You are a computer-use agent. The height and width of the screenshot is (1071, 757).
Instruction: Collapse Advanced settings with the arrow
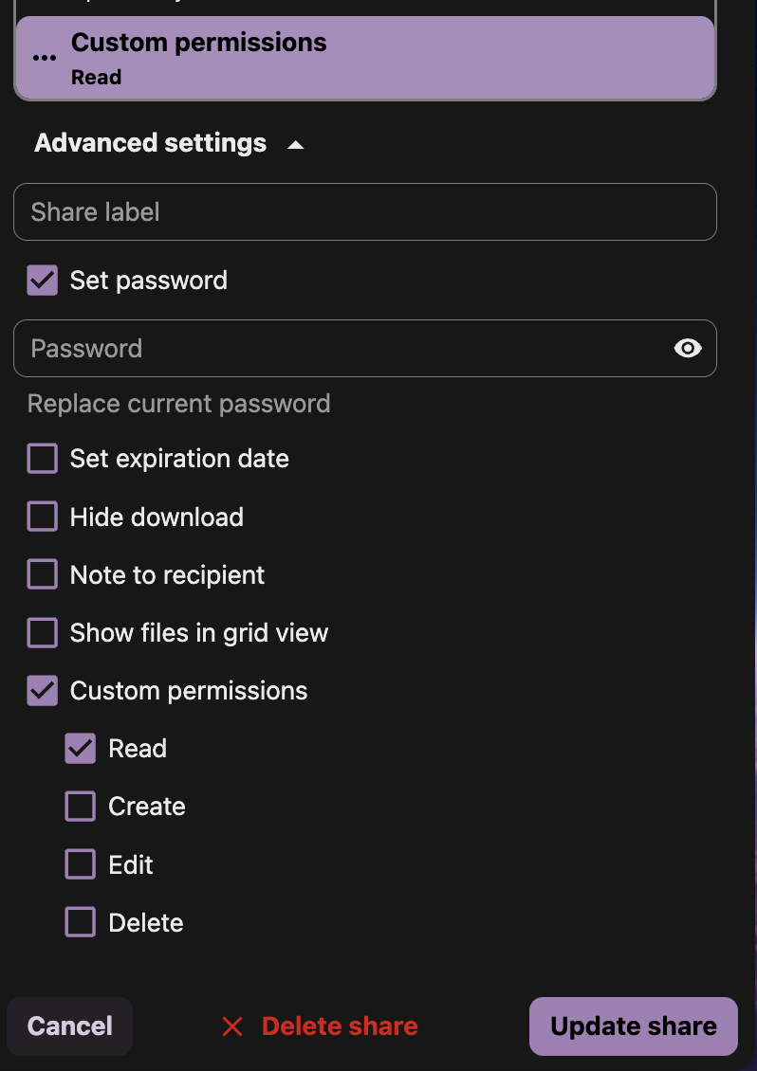[296, 145]
